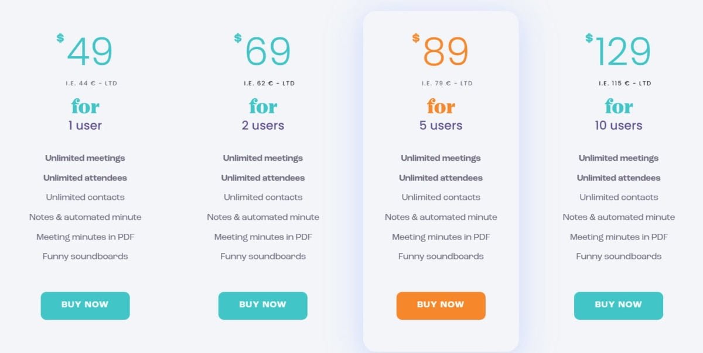
Task: Click Notes & automated minute under $69 plan
Action: coord(263,217)
